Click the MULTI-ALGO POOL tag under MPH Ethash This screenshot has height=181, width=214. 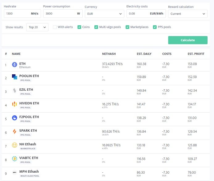point(30,176)
